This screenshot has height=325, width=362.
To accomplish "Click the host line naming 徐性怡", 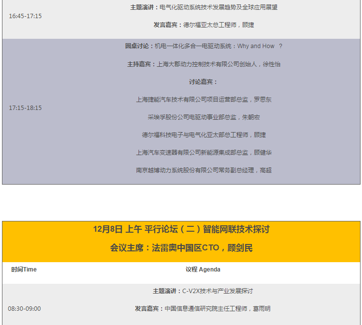I will pos(203,64).
